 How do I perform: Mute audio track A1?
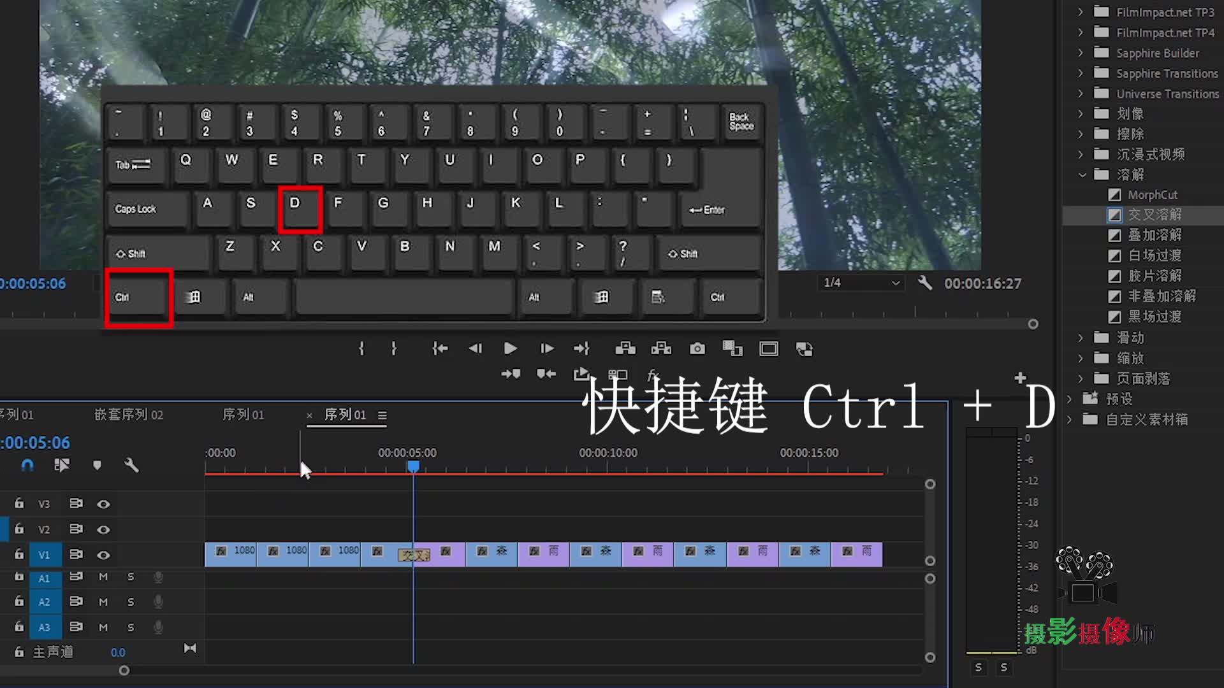click(103, 577)
